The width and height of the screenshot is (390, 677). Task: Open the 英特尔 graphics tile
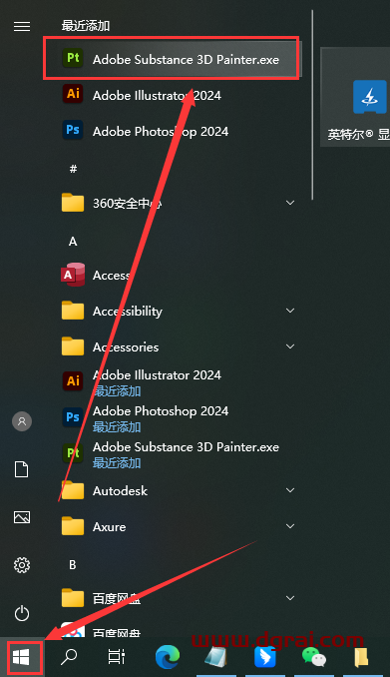pos(355,97)
